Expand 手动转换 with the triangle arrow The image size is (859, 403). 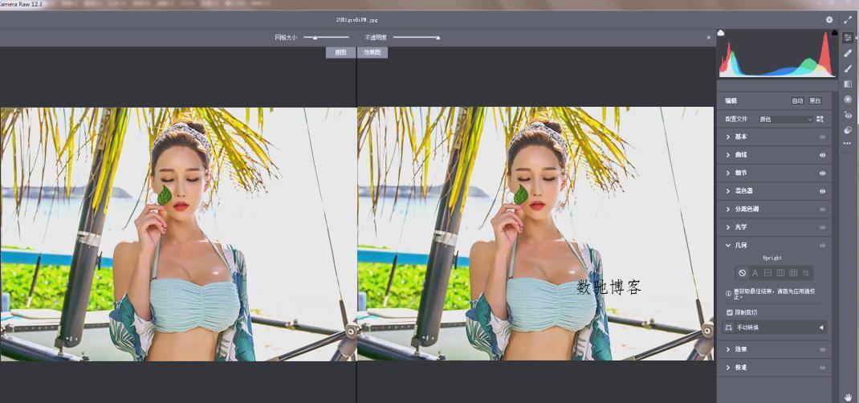pyautogui.click(x=821, y=328)
